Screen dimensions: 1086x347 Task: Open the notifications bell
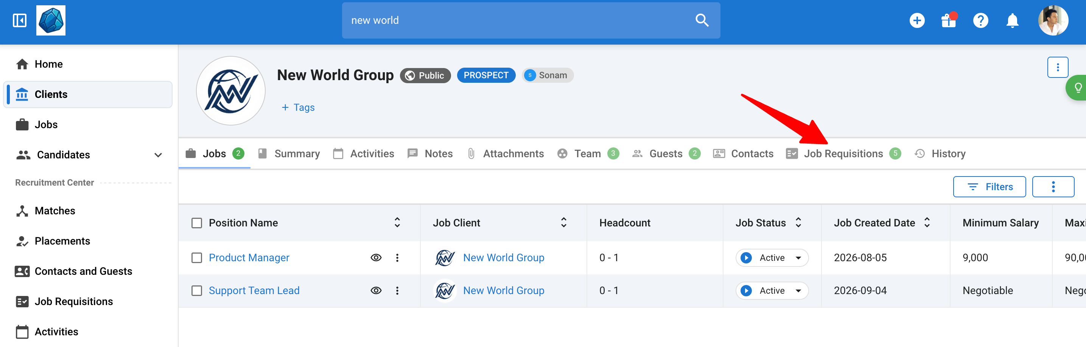click(x=1012, y=20)
